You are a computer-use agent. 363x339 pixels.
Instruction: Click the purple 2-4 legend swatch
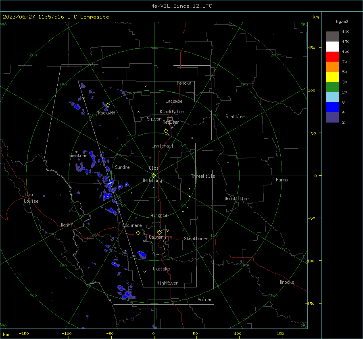(x=332, y=117)
